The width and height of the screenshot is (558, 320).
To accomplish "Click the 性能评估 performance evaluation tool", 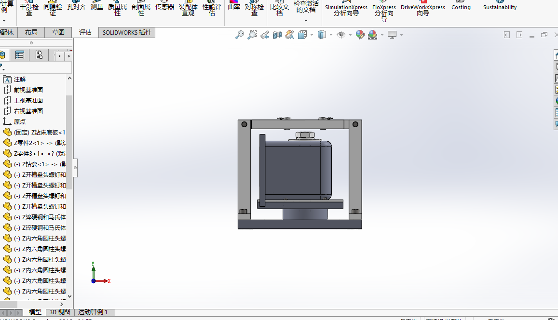I will [212, 9].
